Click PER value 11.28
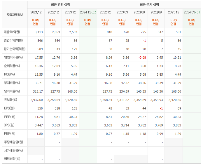The height and width of the screenshot is (165, 203). tap(39, 117)
